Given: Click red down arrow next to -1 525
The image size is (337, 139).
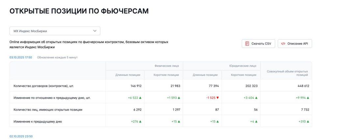Looking at the screenshot, I should coord(218,98).
